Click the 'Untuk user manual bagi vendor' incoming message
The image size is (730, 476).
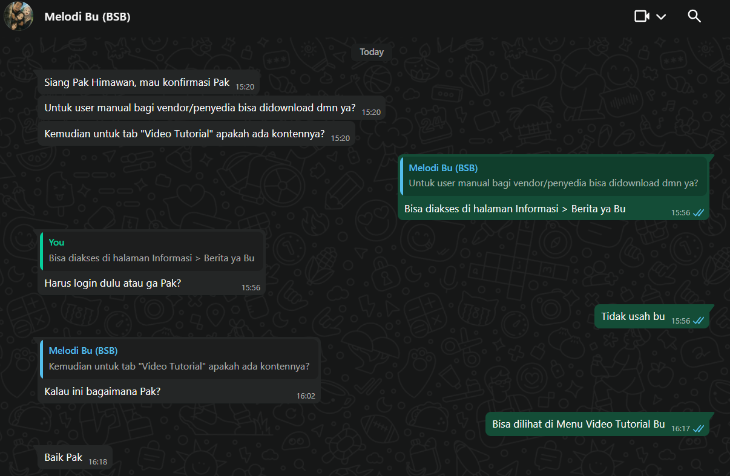coord(200,108)
